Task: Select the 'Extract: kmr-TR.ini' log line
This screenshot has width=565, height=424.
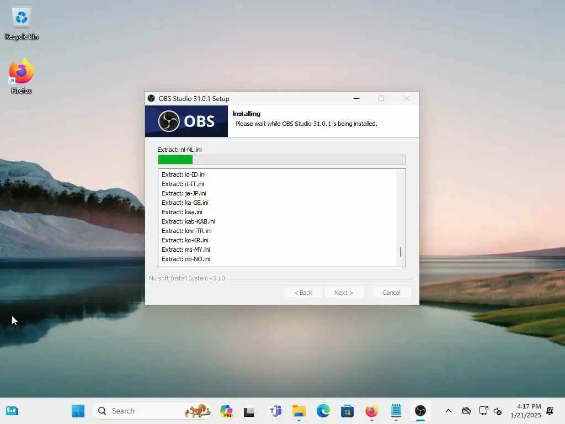Action: coord(186,231)
